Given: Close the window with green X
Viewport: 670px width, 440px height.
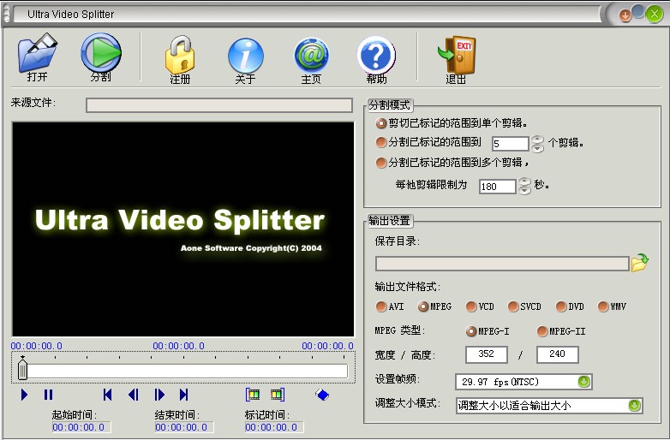Looking at the screenshot, I should click(x=655, y=15).
